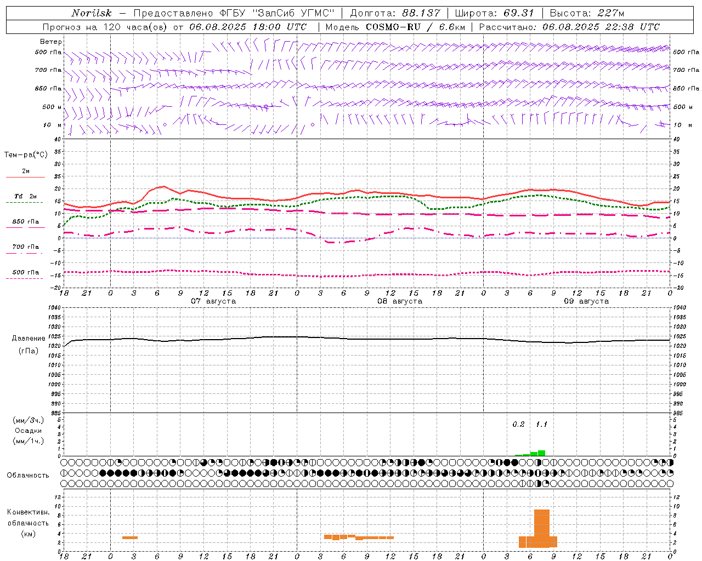Click the '(гПа)' unit under Давление
This screenshot has width=702, height=561.
click(29, 351)
